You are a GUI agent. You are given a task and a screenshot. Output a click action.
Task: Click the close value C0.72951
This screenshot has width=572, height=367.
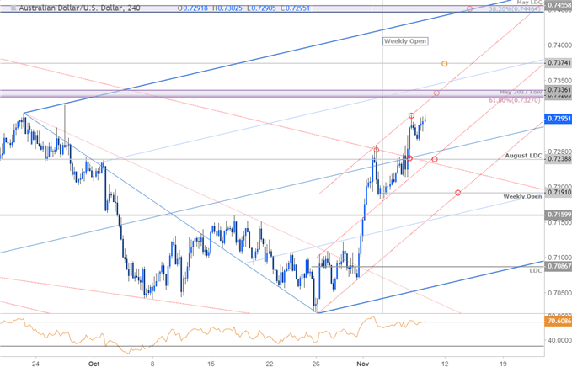click(x=296, y=8)
